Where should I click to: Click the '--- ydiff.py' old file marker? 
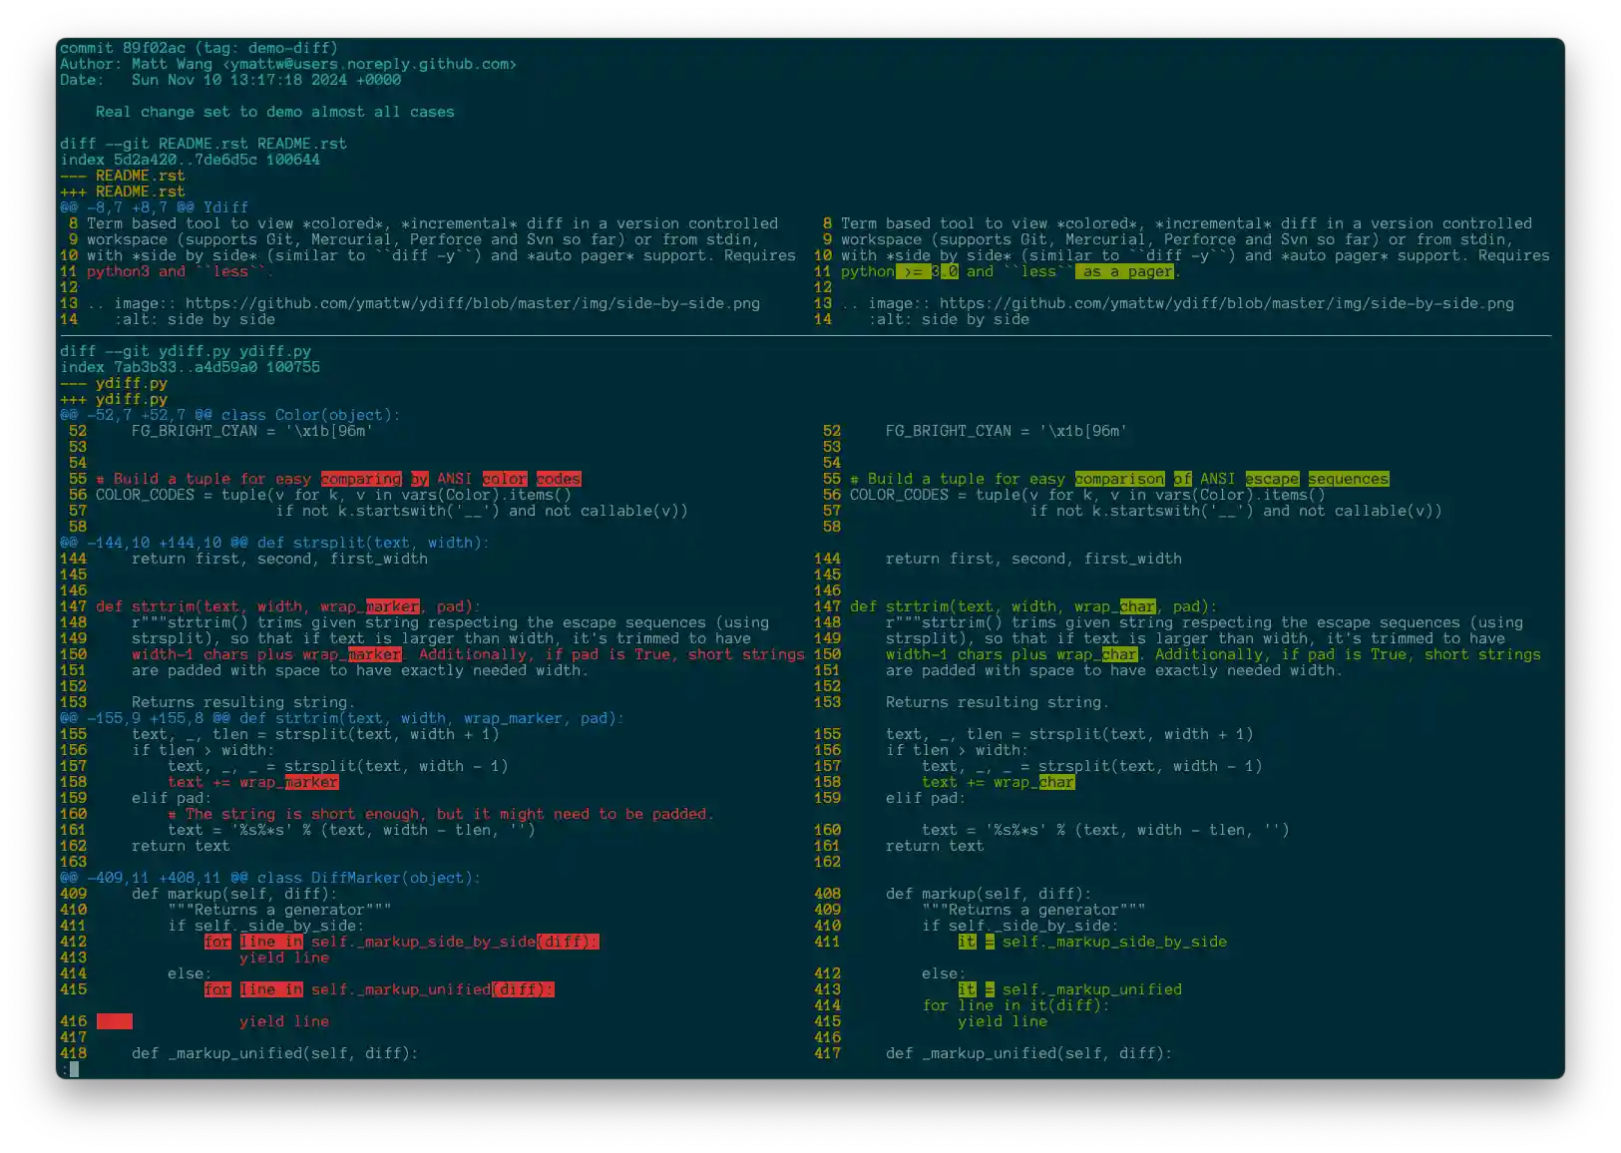(114, 383)
